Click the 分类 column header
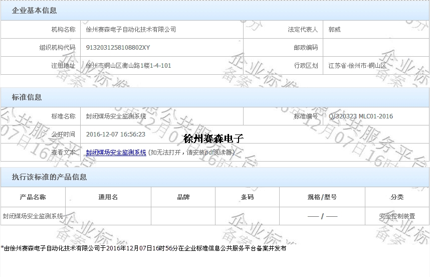Screen dimensions: 430x277 tap(397, 197)
